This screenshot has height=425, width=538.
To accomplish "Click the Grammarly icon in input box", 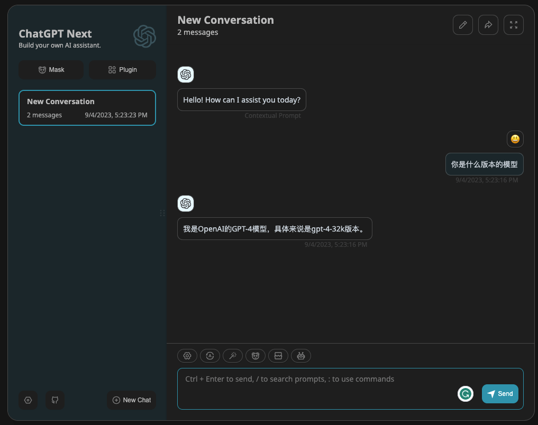I will point(465,394).
